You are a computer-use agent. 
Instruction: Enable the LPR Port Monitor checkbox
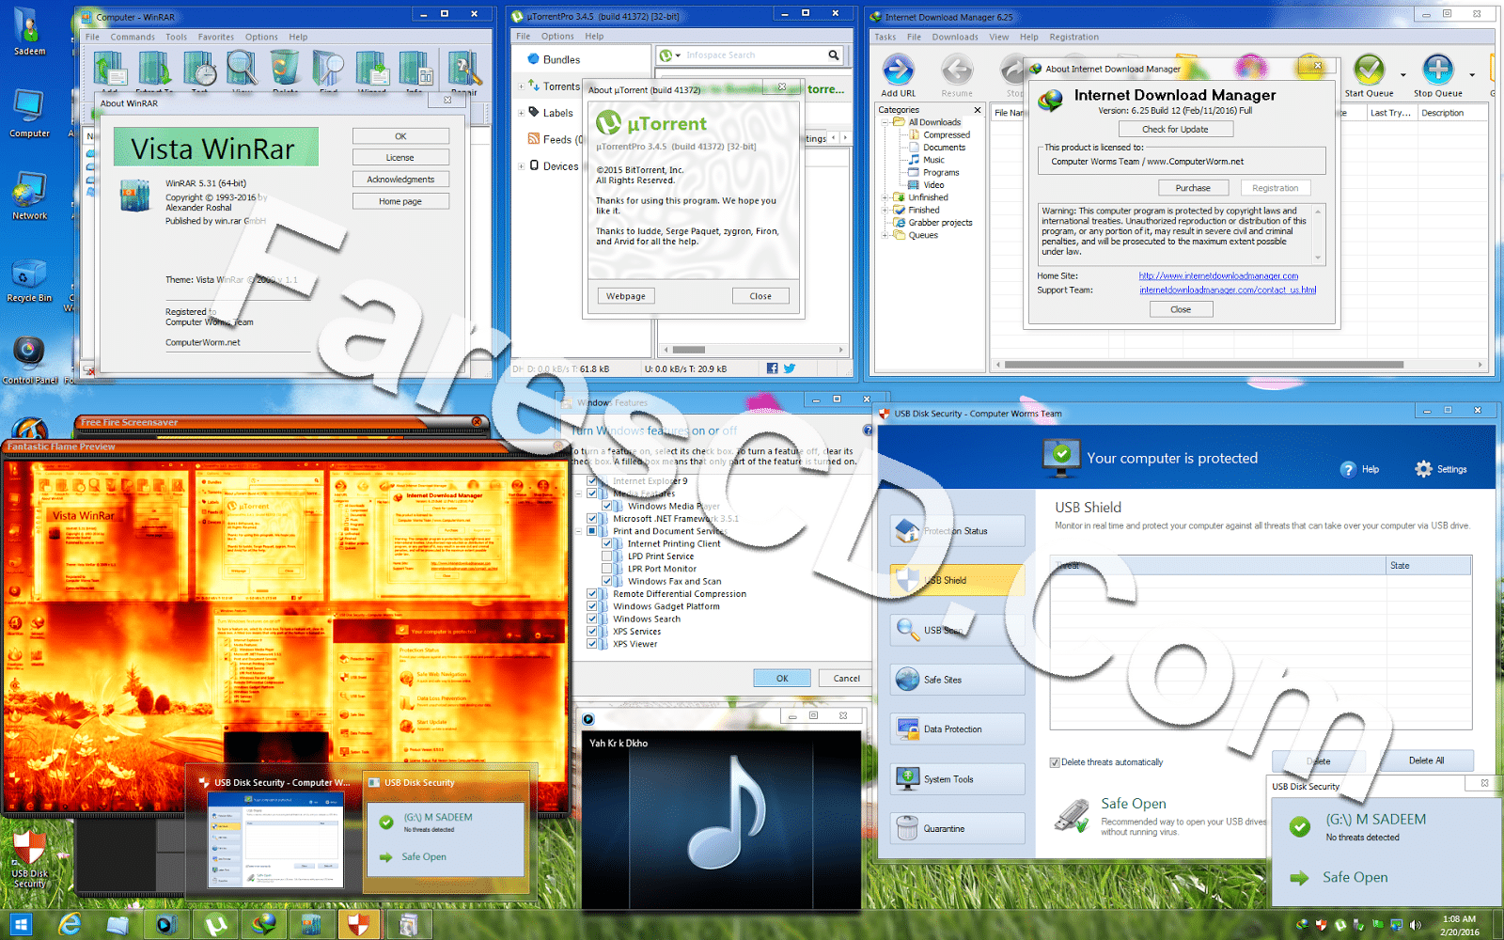(607, 569)
